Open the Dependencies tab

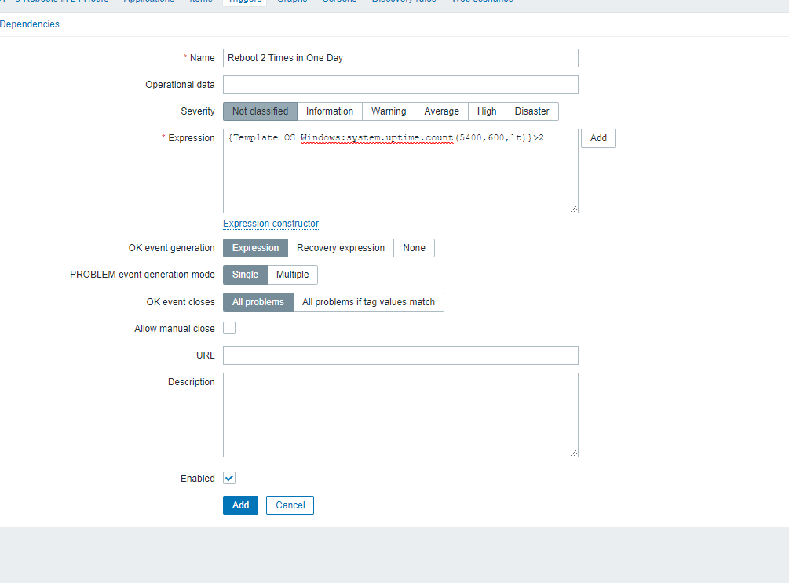pyautogui.click(x=29, y=24)
